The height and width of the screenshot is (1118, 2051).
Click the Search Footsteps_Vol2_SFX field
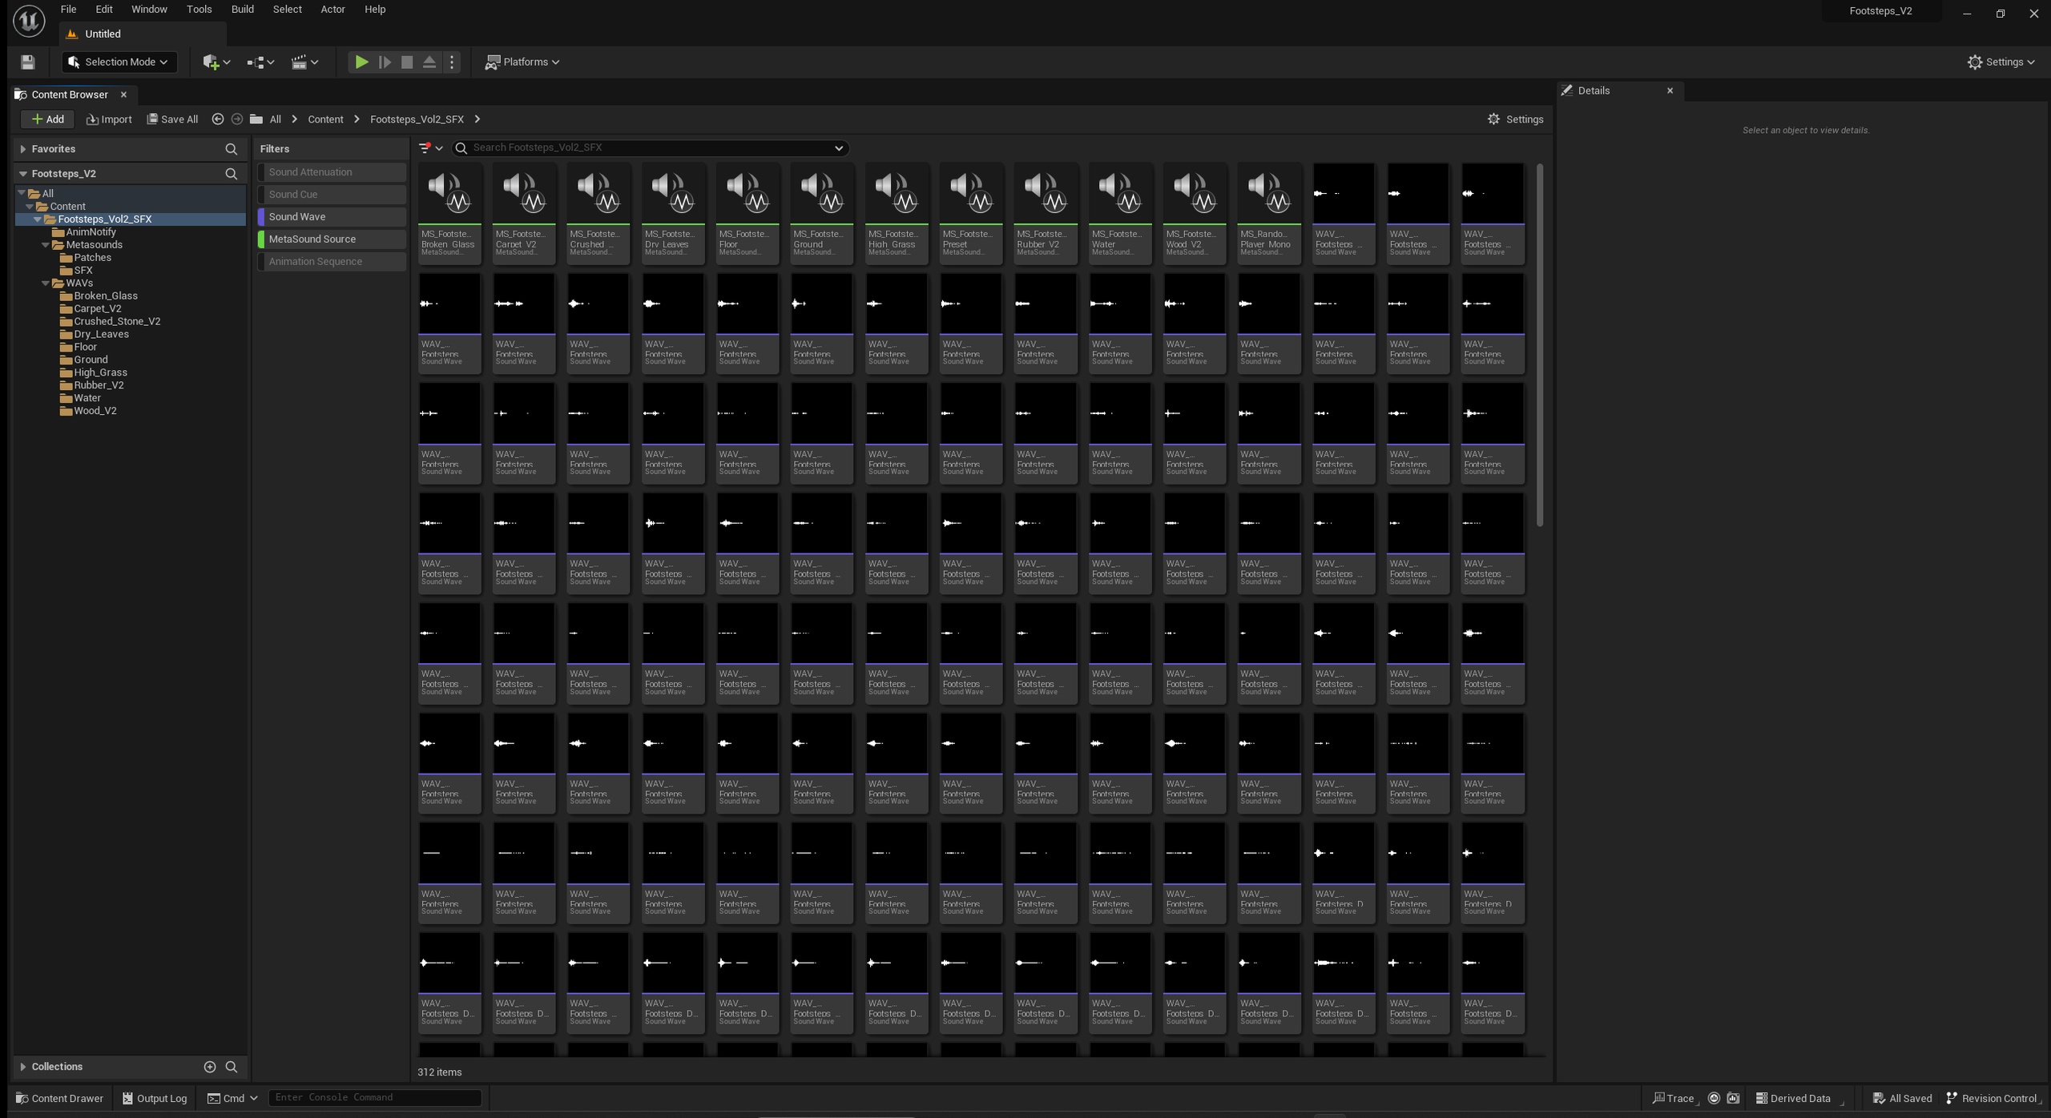coord(651,147)
